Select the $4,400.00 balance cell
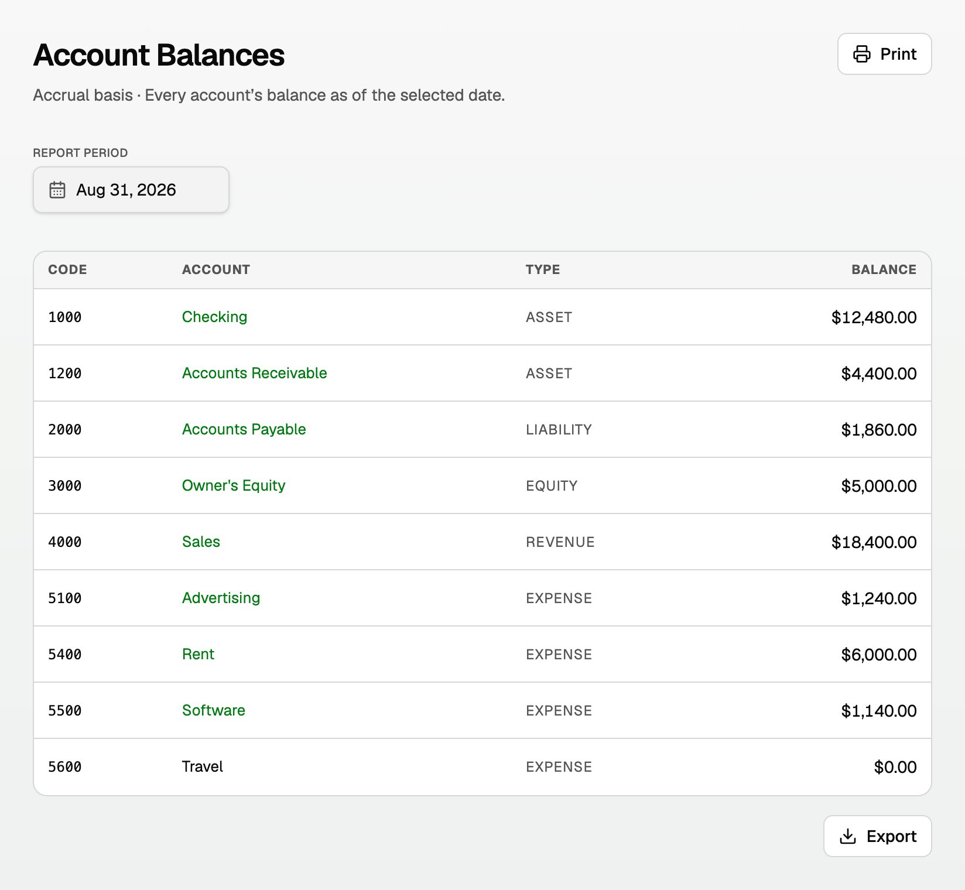The width and height of the screenshot is (965, 890). [878, 374]
